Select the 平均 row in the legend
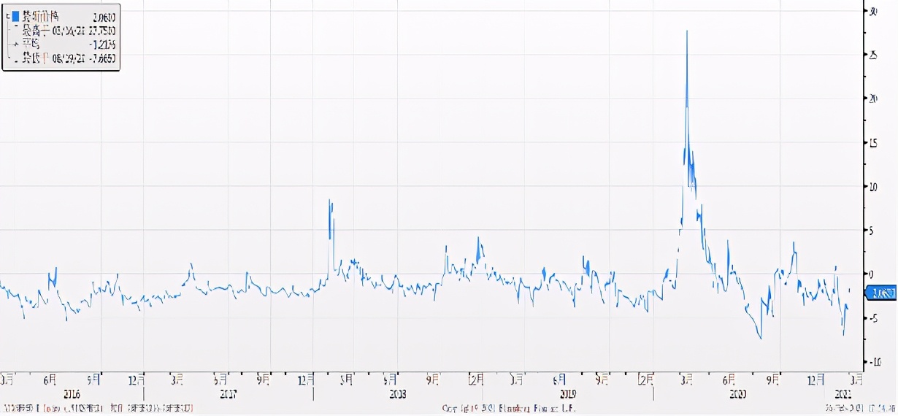This screenshot has width=898, height=416. tap(66, 44)
